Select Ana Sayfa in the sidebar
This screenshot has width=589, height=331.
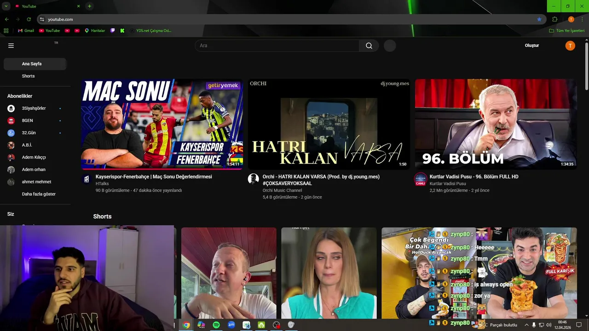click(x=35, y=64)
